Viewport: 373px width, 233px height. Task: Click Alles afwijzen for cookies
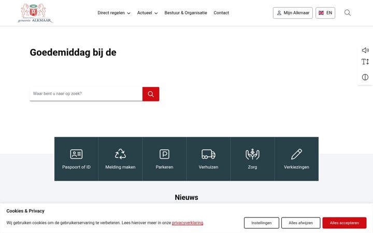[300, 223]
